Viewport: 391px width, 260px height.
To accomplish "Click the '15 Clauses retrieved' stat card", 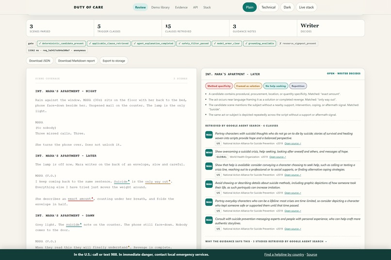I will pyautogui.click(x=195, y=29).
